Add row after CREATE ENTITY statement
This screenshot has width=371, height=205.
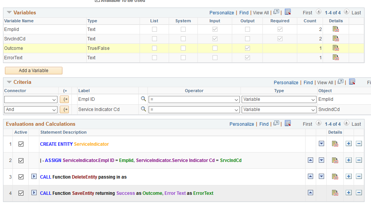click(349, 143)
